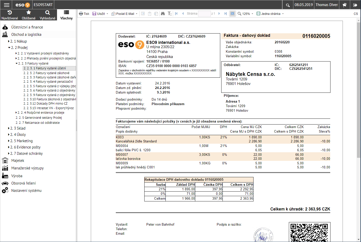Image resolution: width=361 pixels, height=242 pixels.
Task: Open the Účetnictví a finance module
Action: (x=27, y=27)
